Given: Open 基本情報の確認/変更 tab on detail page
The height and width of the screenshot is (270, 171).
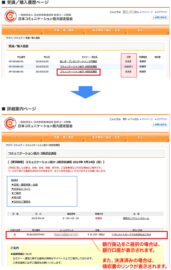Looking at the screenshot, I should pos(106,137).
